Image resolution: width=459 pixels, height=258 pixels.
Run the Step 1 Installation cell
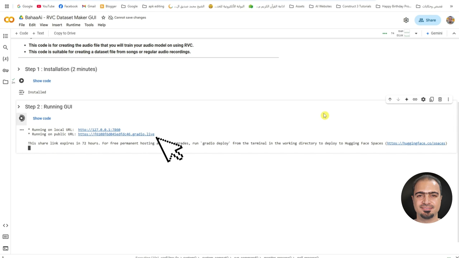point(22,81)
